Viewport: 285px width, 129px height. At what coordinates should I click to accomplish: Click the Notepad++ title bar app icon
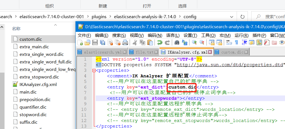tap(81, 27)
